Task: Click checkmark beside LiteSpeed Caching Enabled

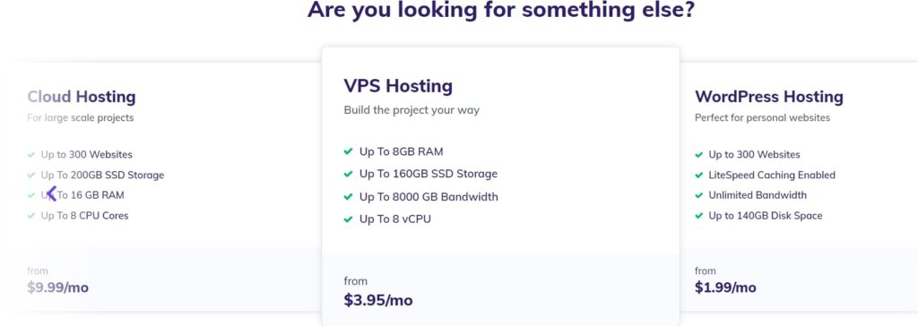Action: [x=698, y=175]
